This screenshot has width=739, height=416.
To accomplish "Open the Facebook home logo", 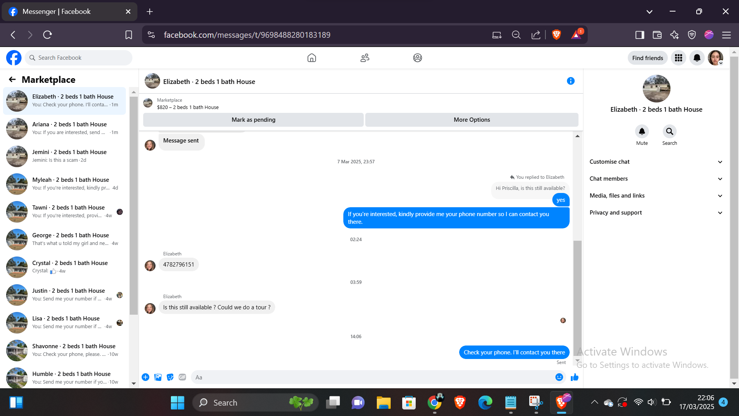I will coord(14,58).
